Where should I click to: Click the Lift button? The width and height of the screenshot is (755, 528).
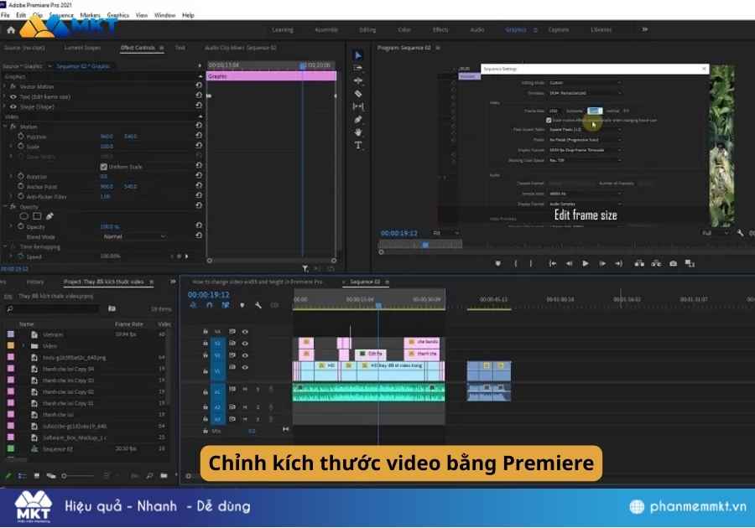pos(639,263)
